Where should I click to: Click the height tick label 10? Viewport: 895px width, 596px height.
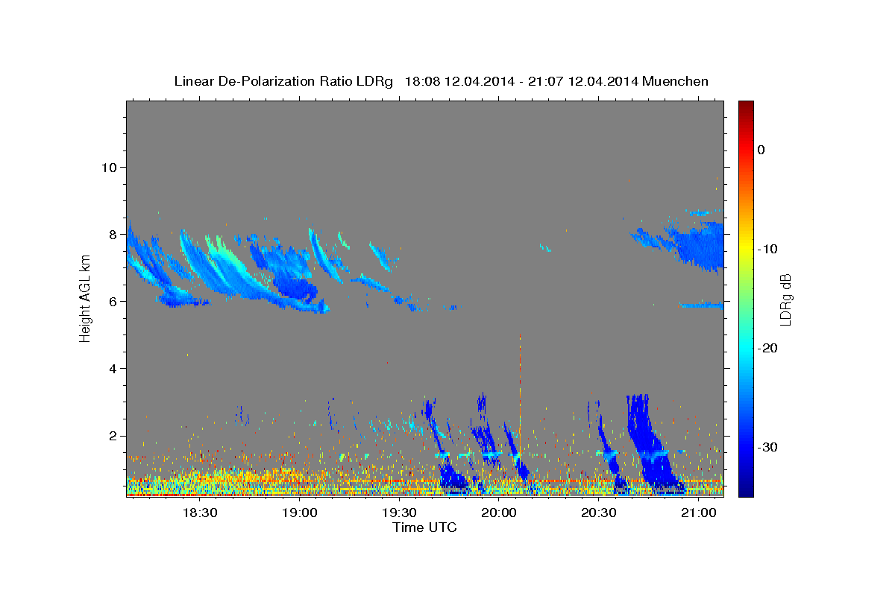(x=108, y=167)
